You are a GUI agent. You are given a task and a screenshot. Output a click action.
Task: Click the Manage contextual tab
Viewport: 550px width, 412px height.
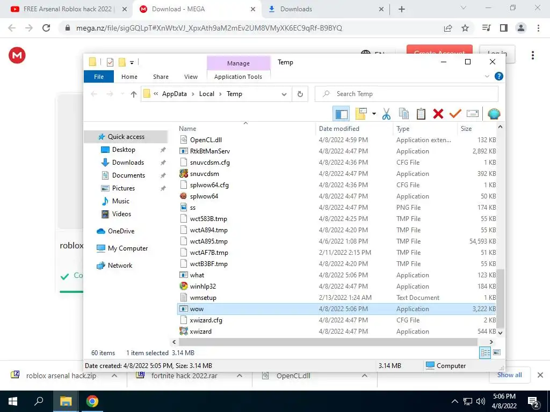click(238, 63)
